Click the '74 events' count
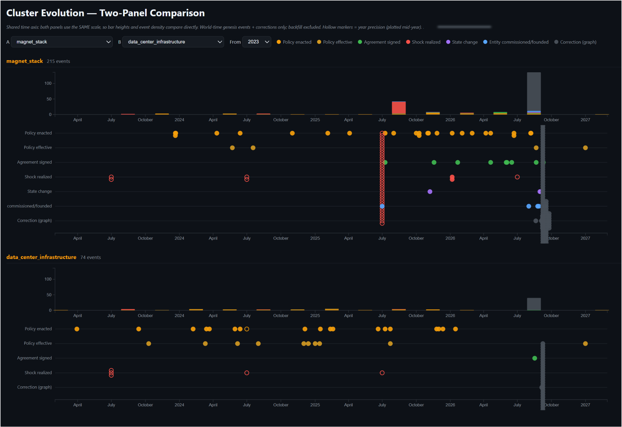This screenshot has height=427, width=622. (91, 258)
